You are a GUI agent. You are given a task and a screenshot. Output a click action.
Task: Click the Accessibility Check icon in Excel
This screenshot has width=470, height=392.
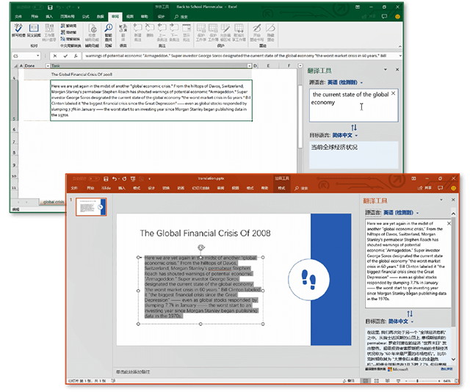click(x=93, y=29)
